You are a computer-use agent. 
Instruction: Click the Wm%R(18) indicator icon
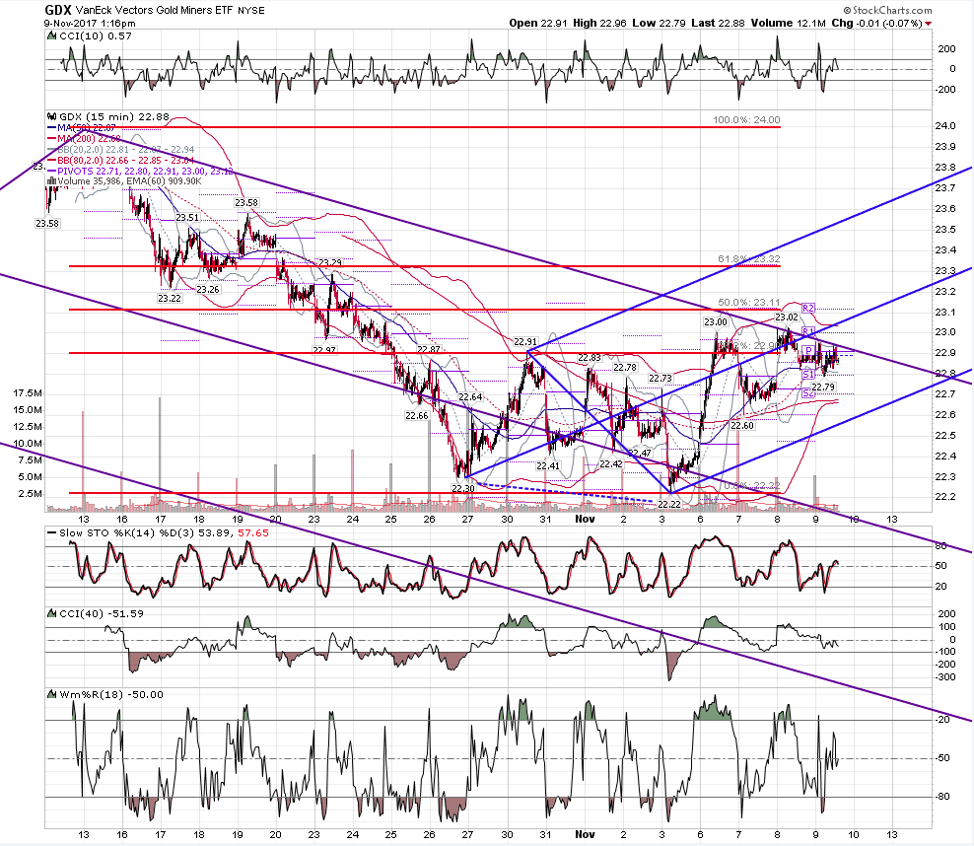tap(52, 694)
